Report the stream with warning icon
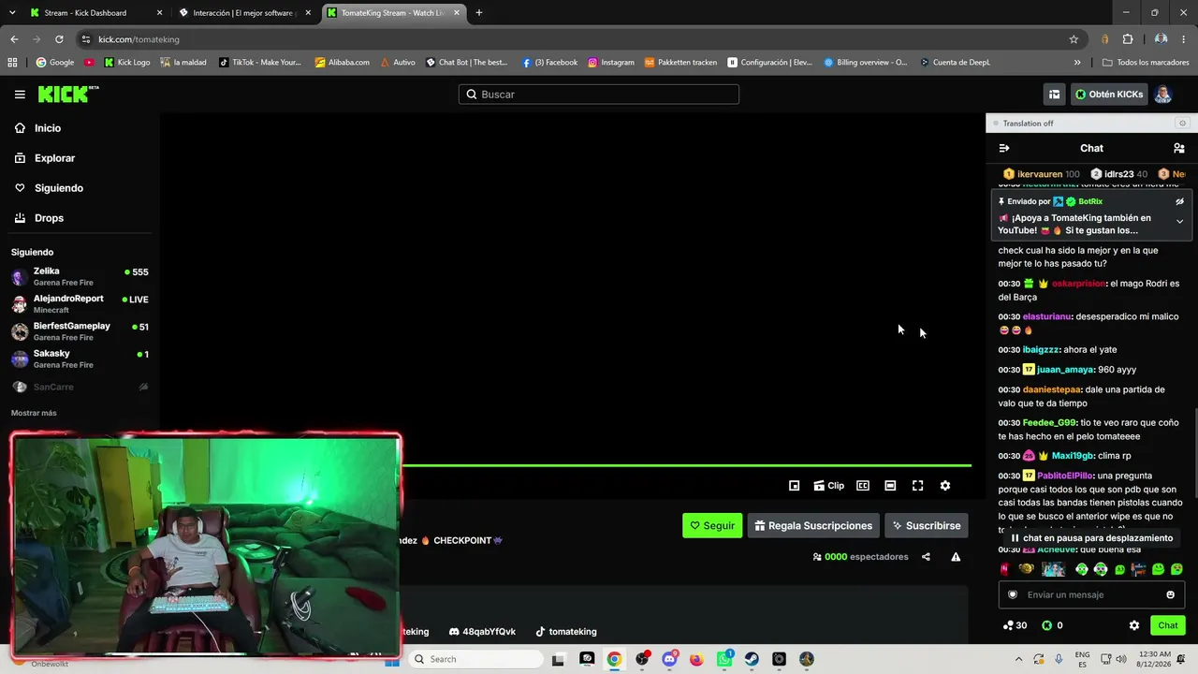Image resolution: width=1198 pixels, height=674 pixels. pos(956,557)
